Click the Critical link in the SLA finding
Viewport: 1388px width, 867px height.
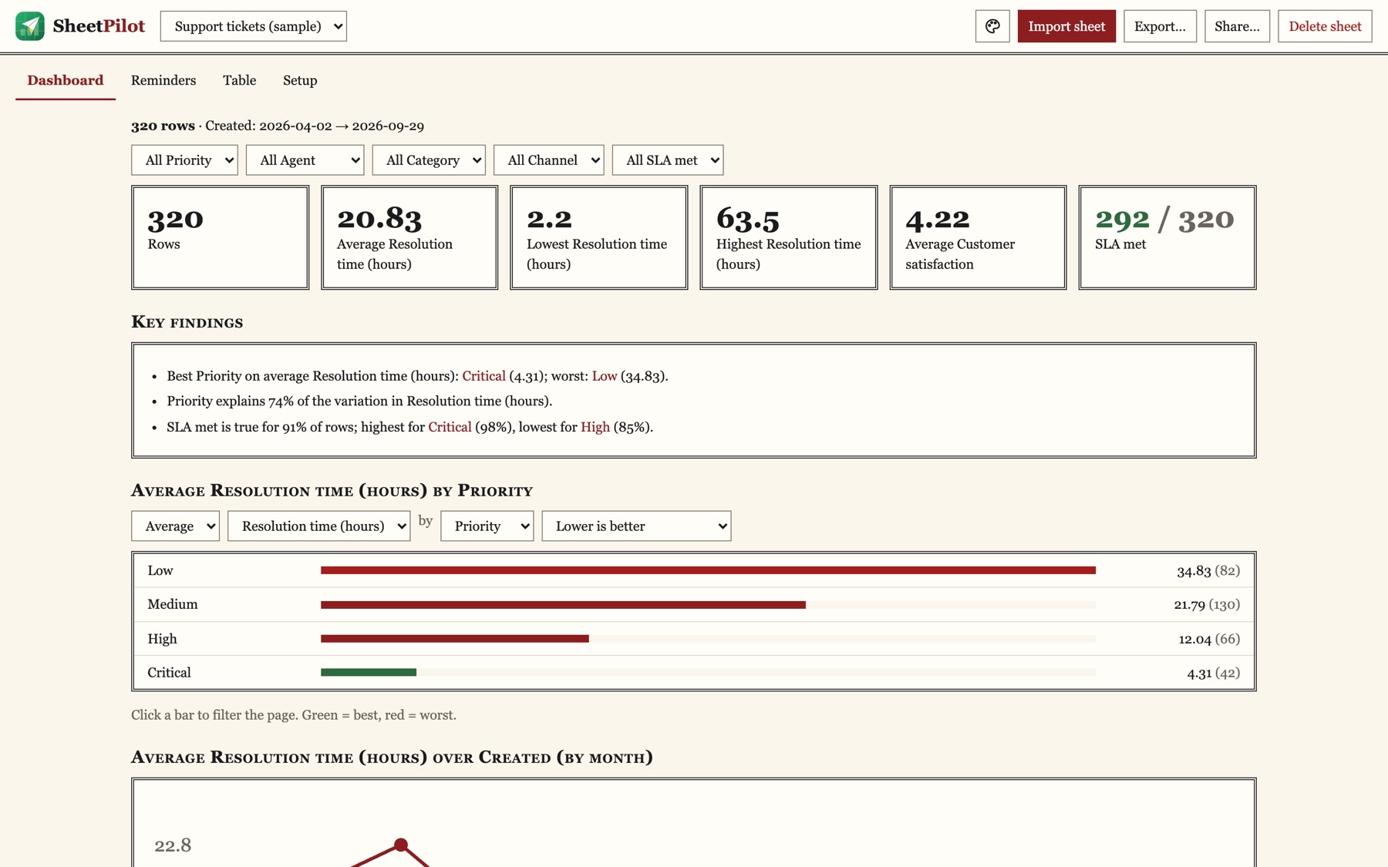coord(450,427)
